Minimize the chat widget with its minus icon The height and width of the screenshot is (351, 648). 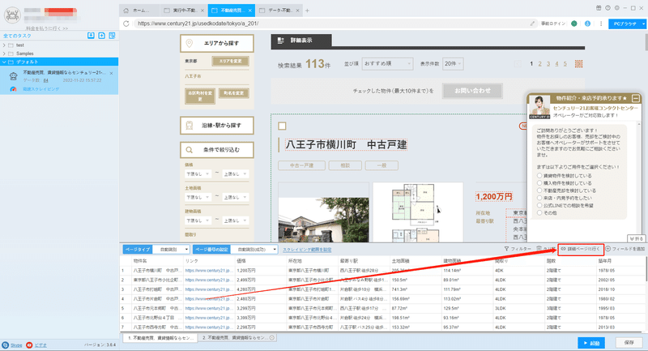coord(636,98)
